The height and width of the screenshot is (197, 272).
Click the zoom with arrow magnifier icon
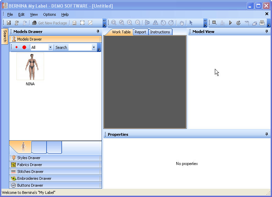pyautogui.click(x=122, y=23)
